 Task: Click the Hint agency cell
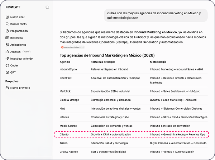(62, 109)
